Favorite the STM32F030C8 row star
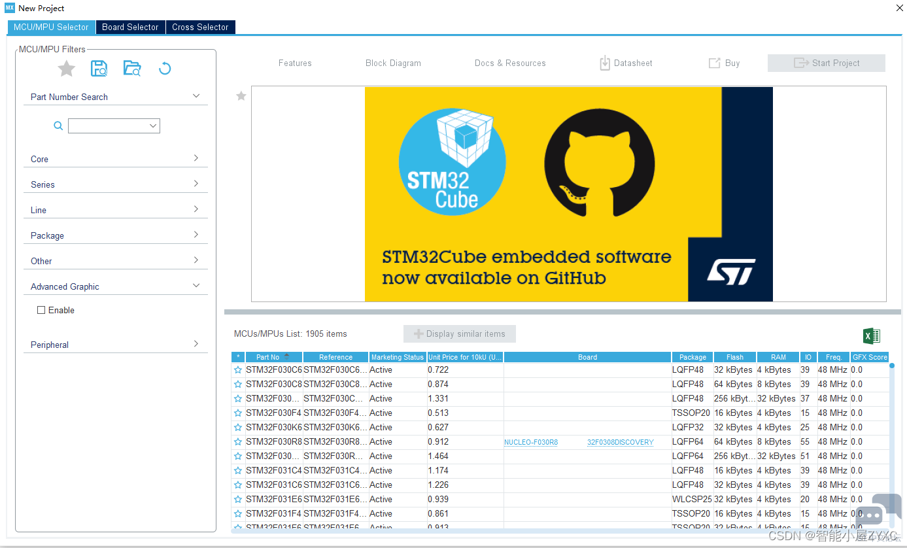 [x=238, y=385]
